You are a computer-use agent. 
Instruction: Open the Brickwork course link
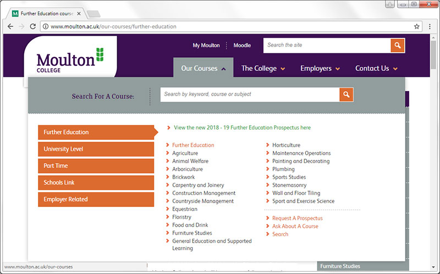click(x=183, y=177)
